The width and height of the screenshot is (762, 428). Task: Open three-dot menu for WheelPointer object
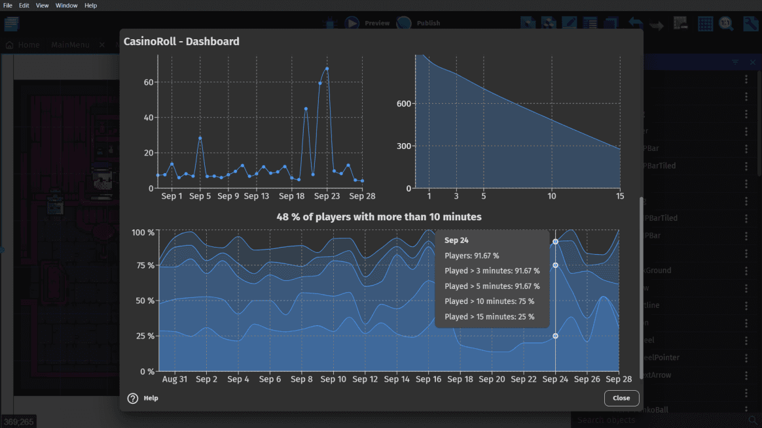click(746, 357)
